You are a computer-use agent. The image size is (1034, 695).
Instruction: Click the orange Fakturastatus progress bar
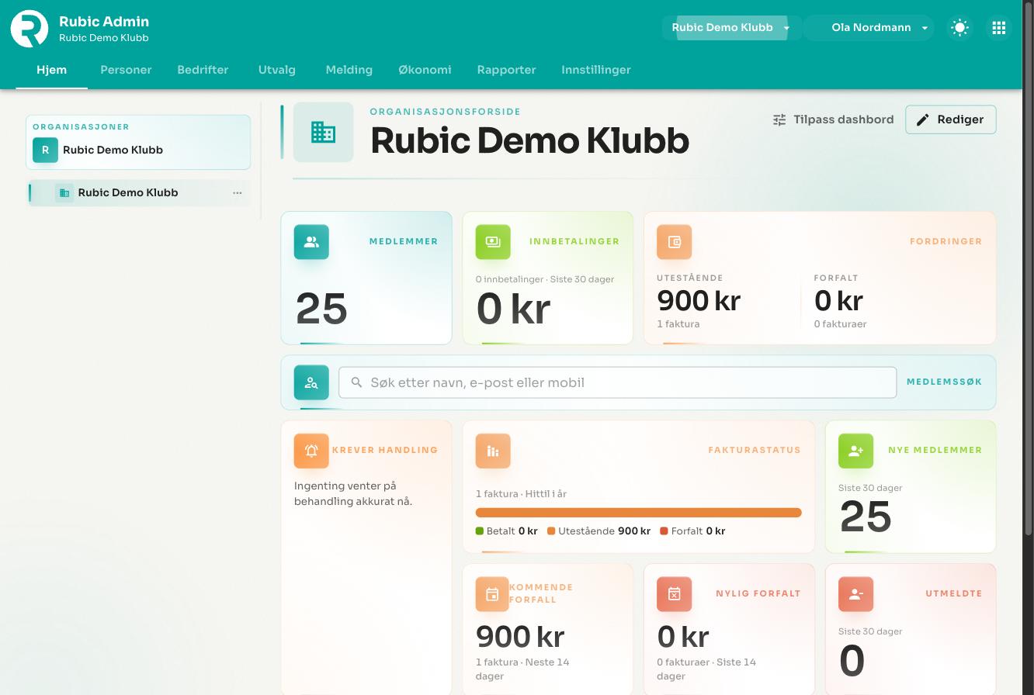(x=639, y=513)
